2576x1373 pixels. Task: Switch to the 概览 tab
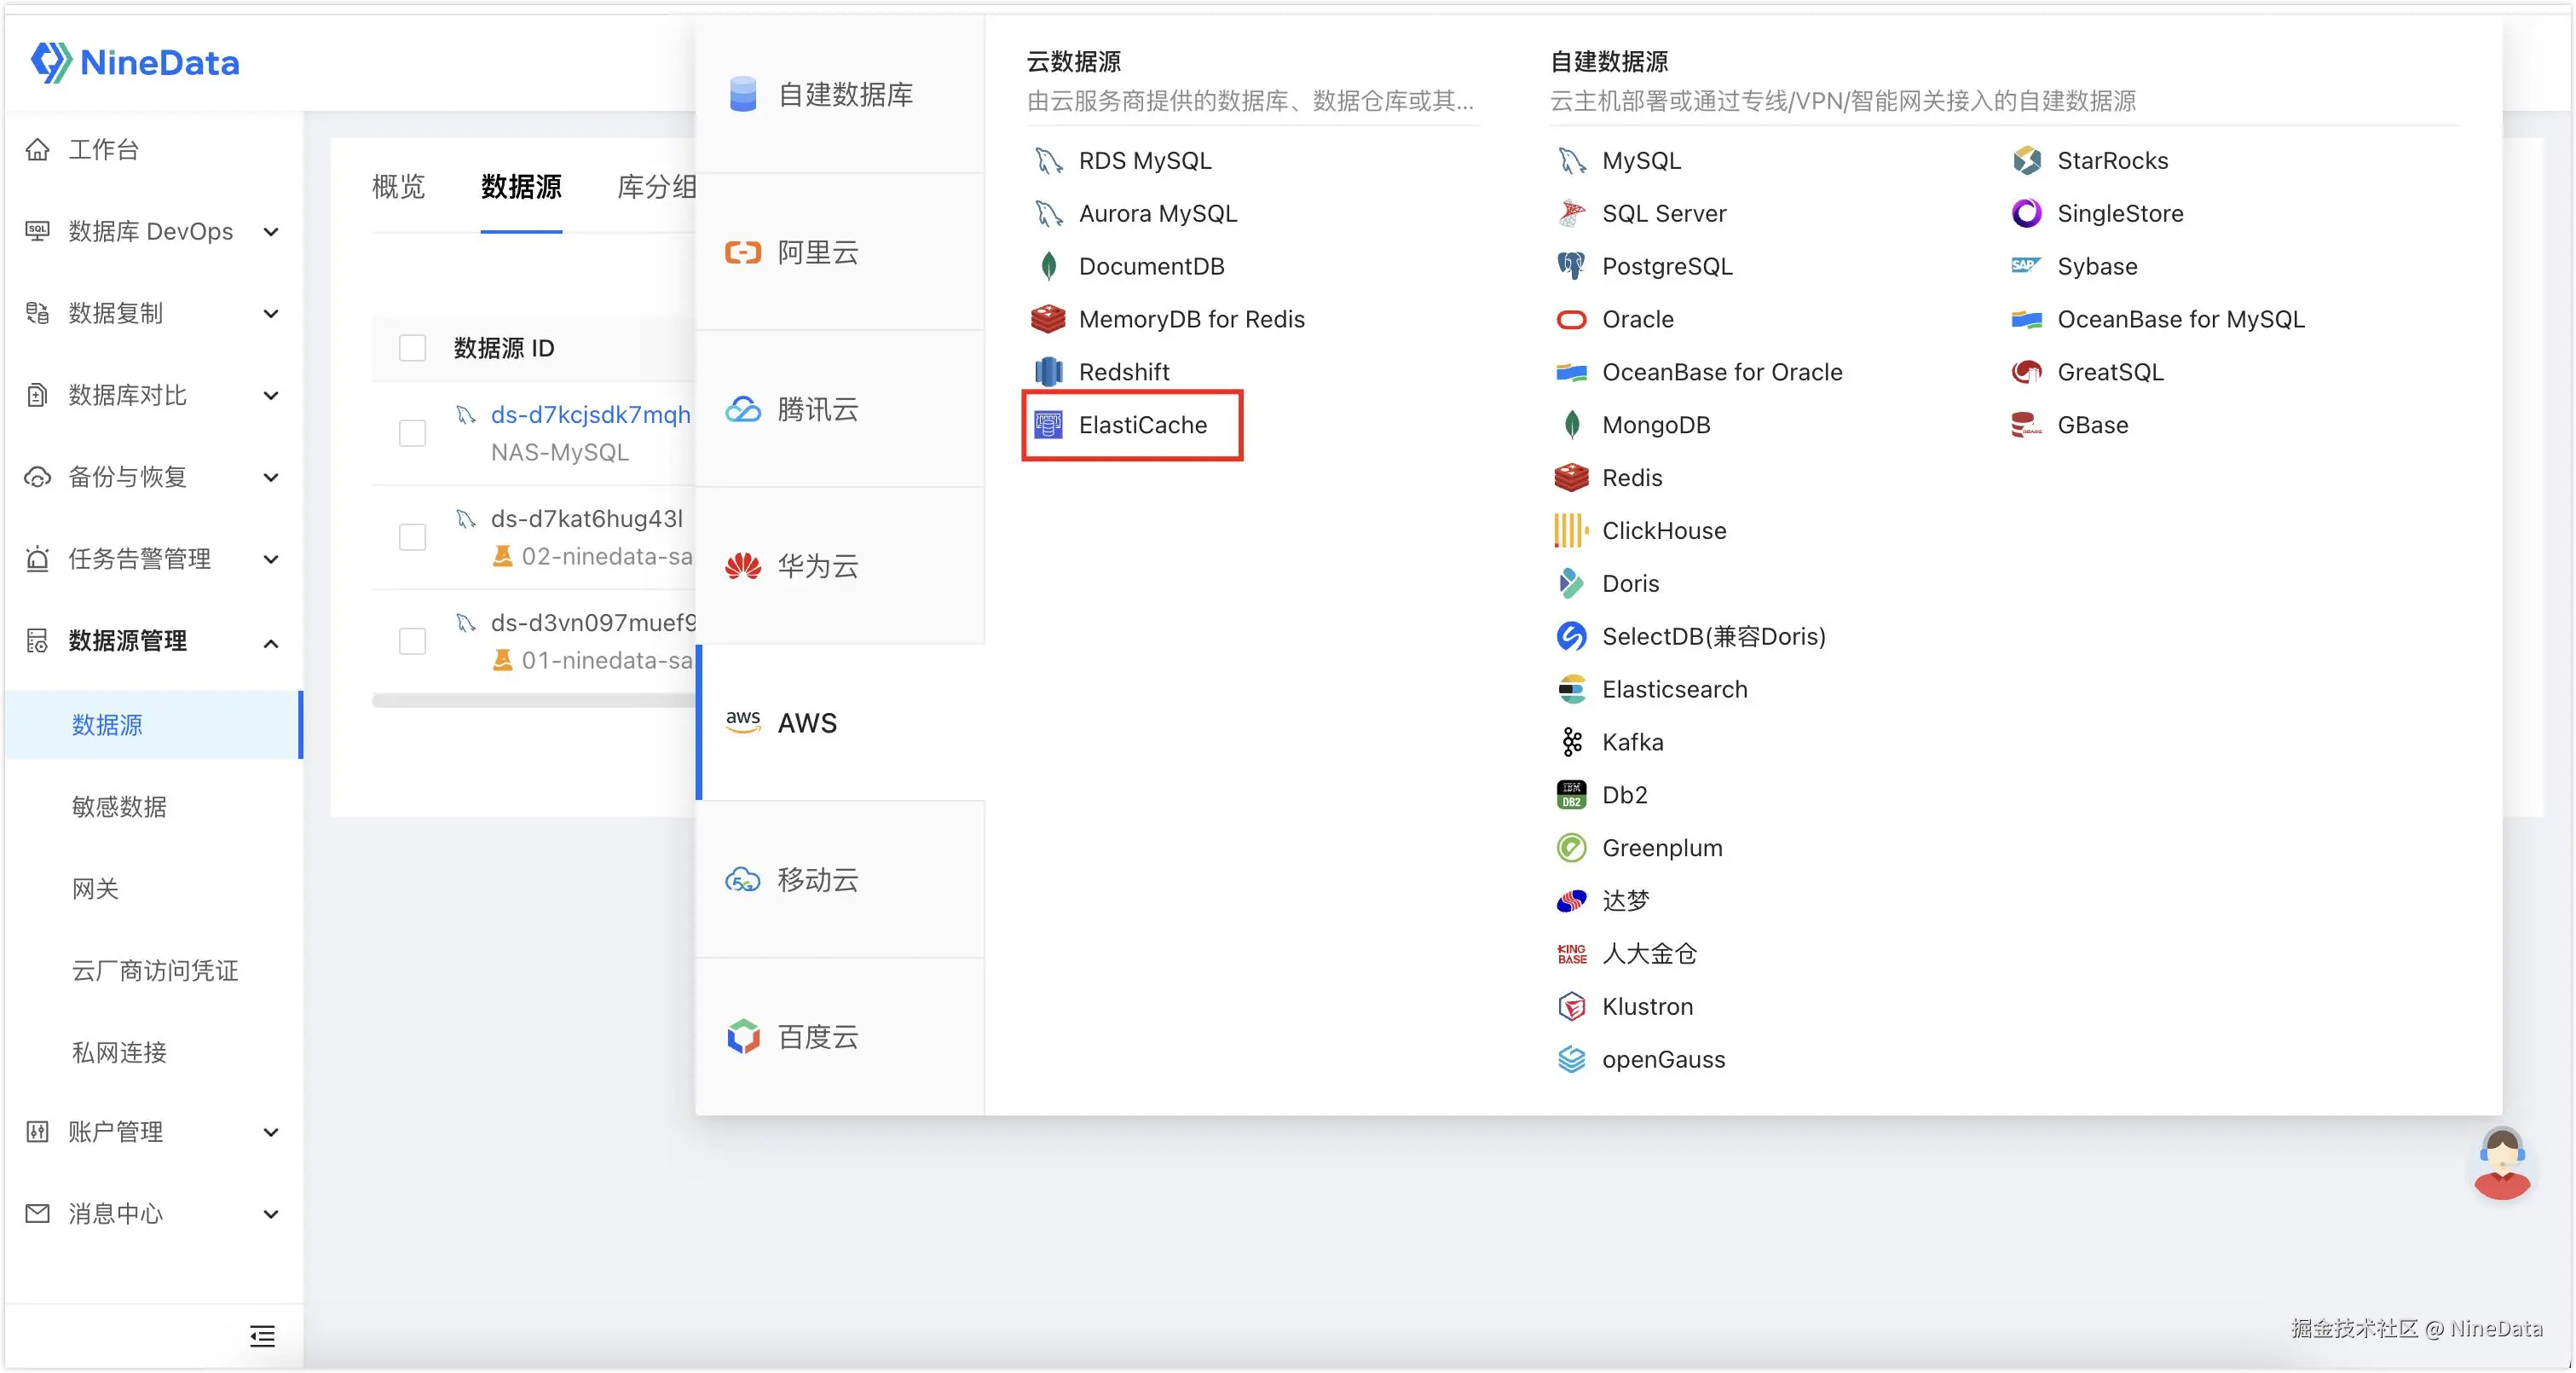(398, 187)
